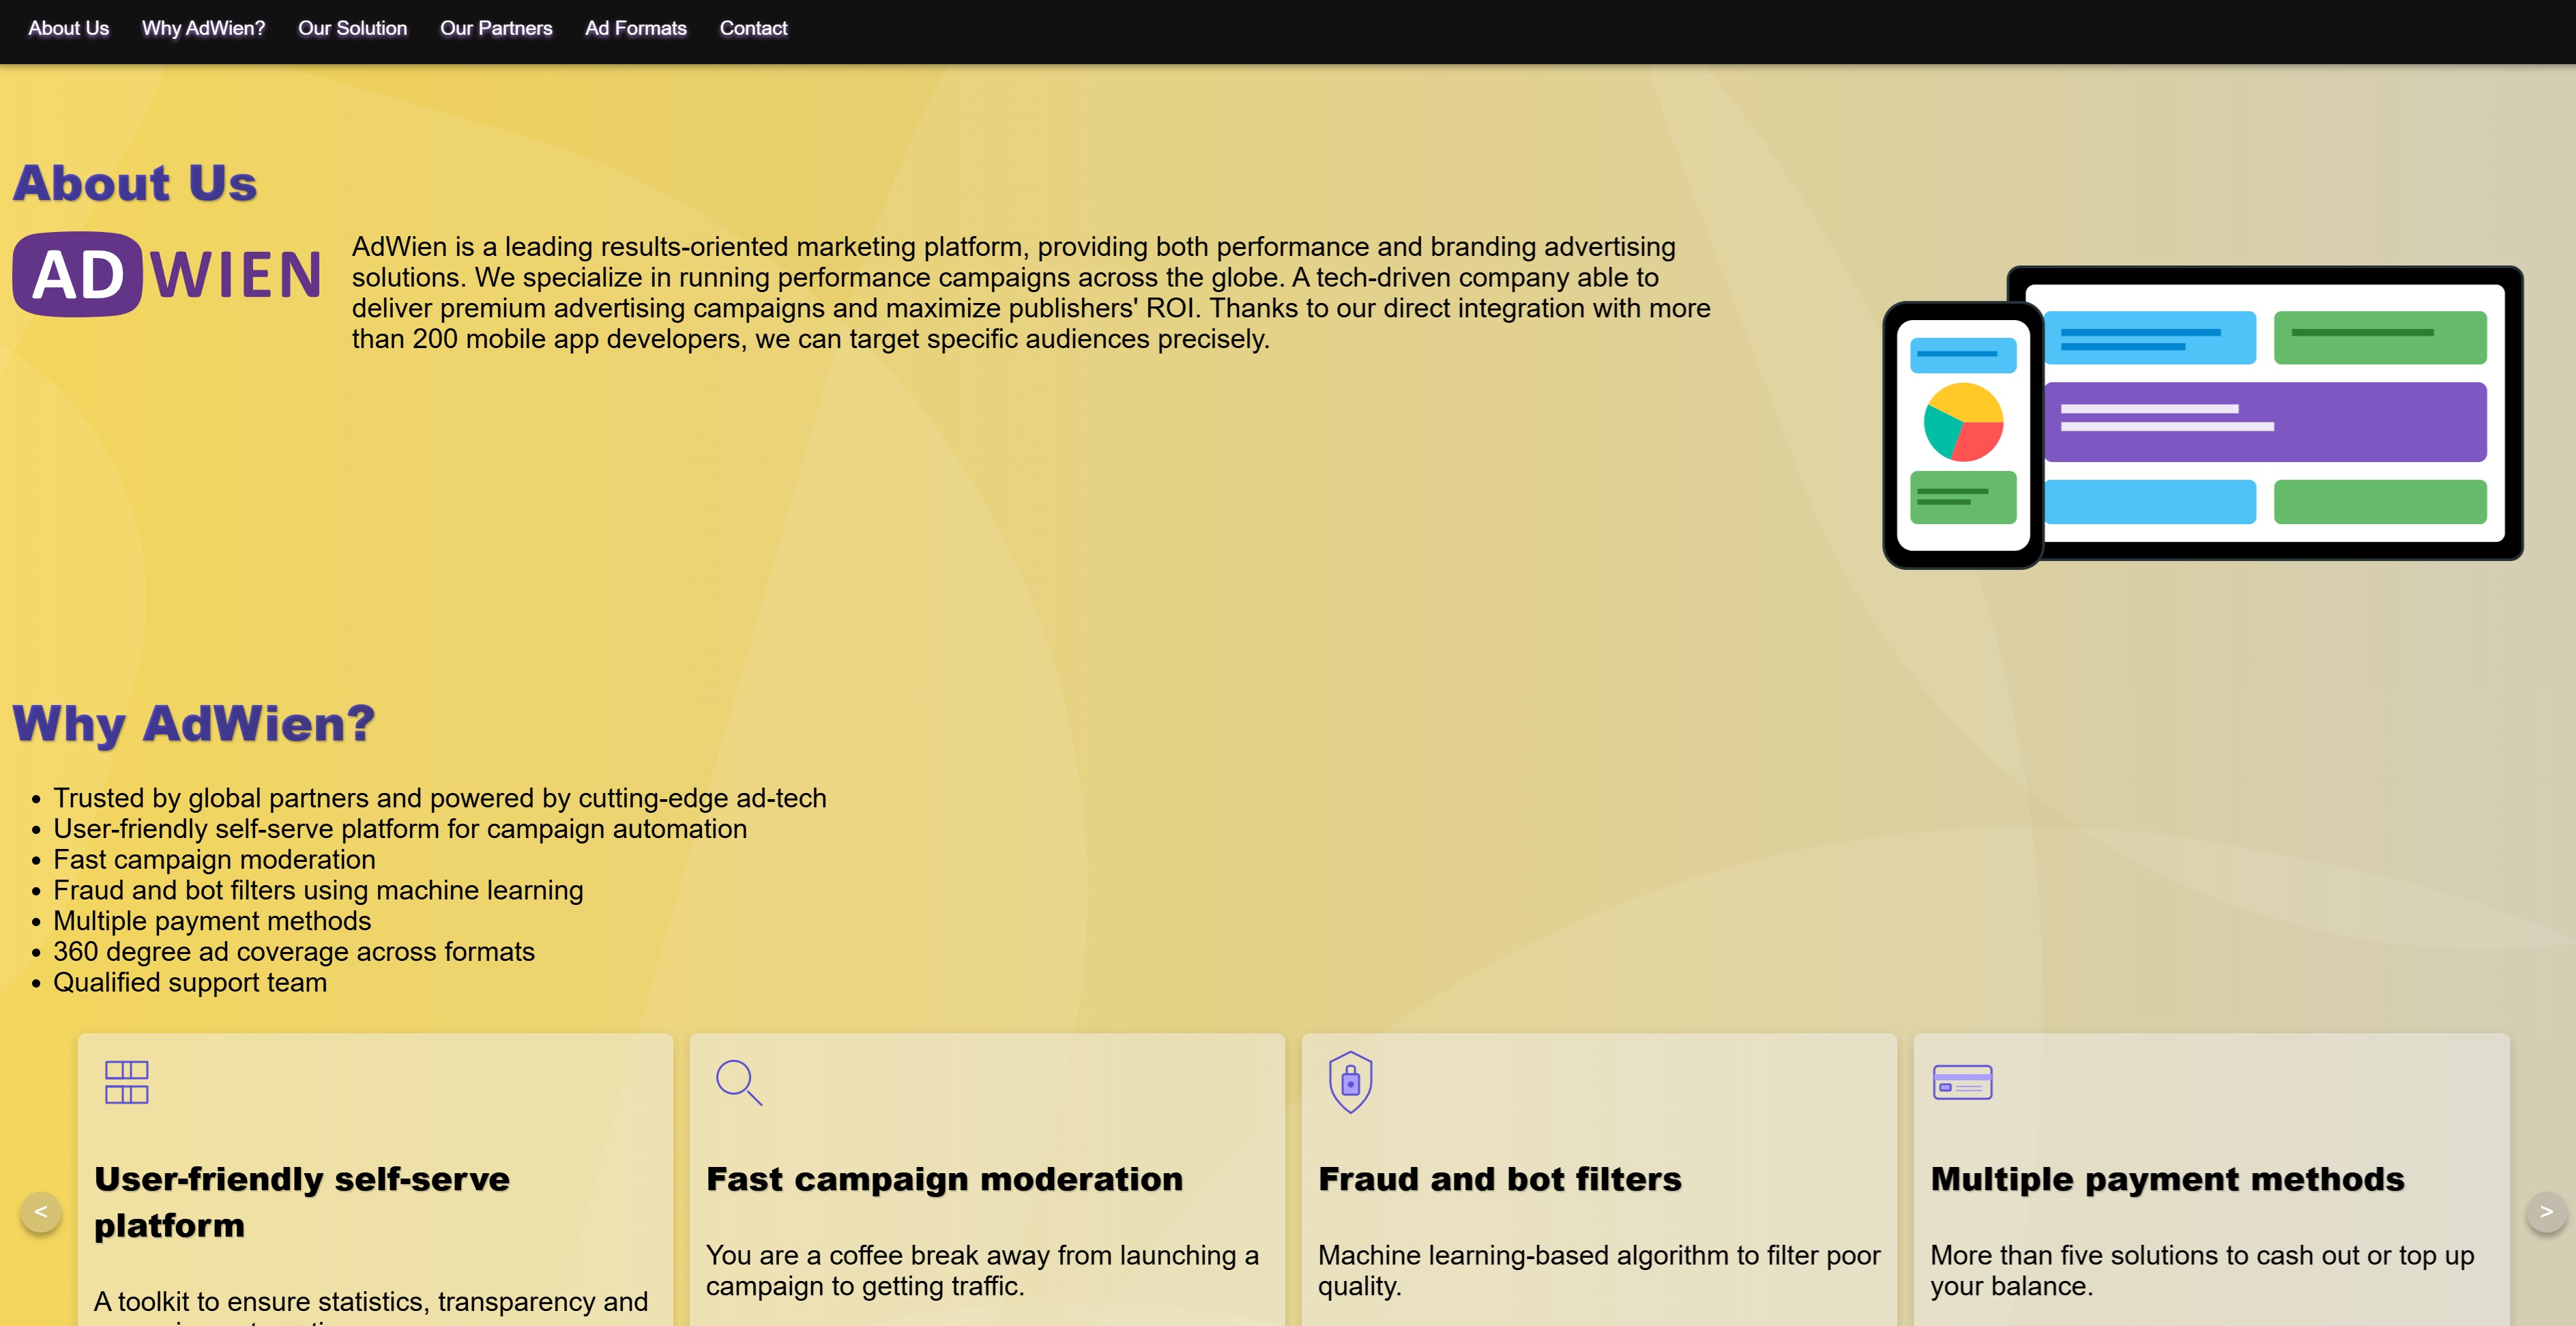Jump to the Why AdWien? nav section

coord(203,29)
